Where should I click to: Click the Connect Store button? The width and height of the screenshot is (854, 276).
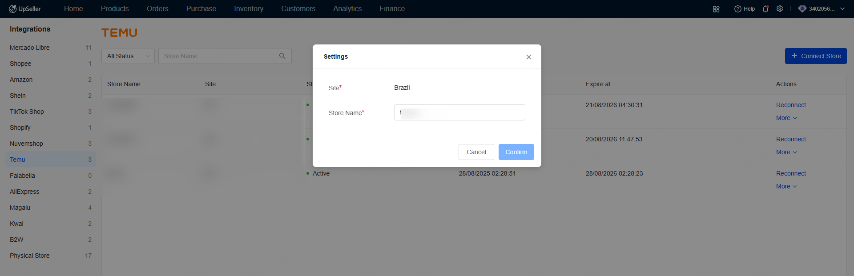816,56
